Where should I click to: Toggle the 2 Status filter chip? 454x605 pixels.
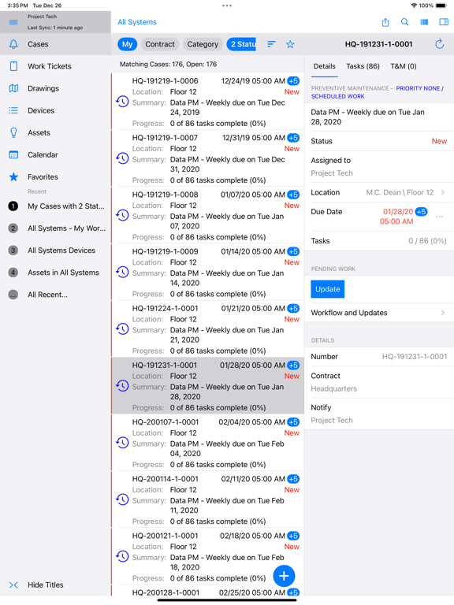click(241, 44)
